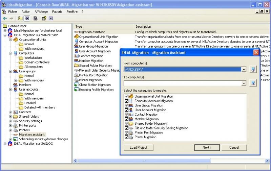Open the Affichage menu
271x171 pixels.
pos(41,11)
